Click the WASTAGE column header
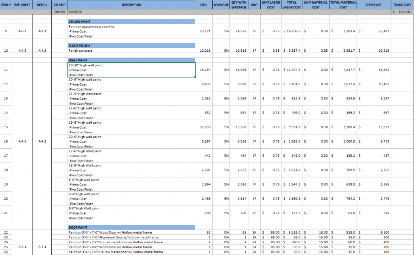Image resolution: width=414 pixels, height=255 pixels. click(x=220, y=5)
